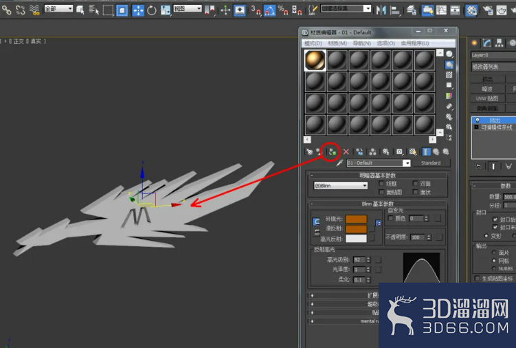Click the red X reset material icon
Image resolution: width=516 pixels, height=348 pixels.
coord(346,152)
